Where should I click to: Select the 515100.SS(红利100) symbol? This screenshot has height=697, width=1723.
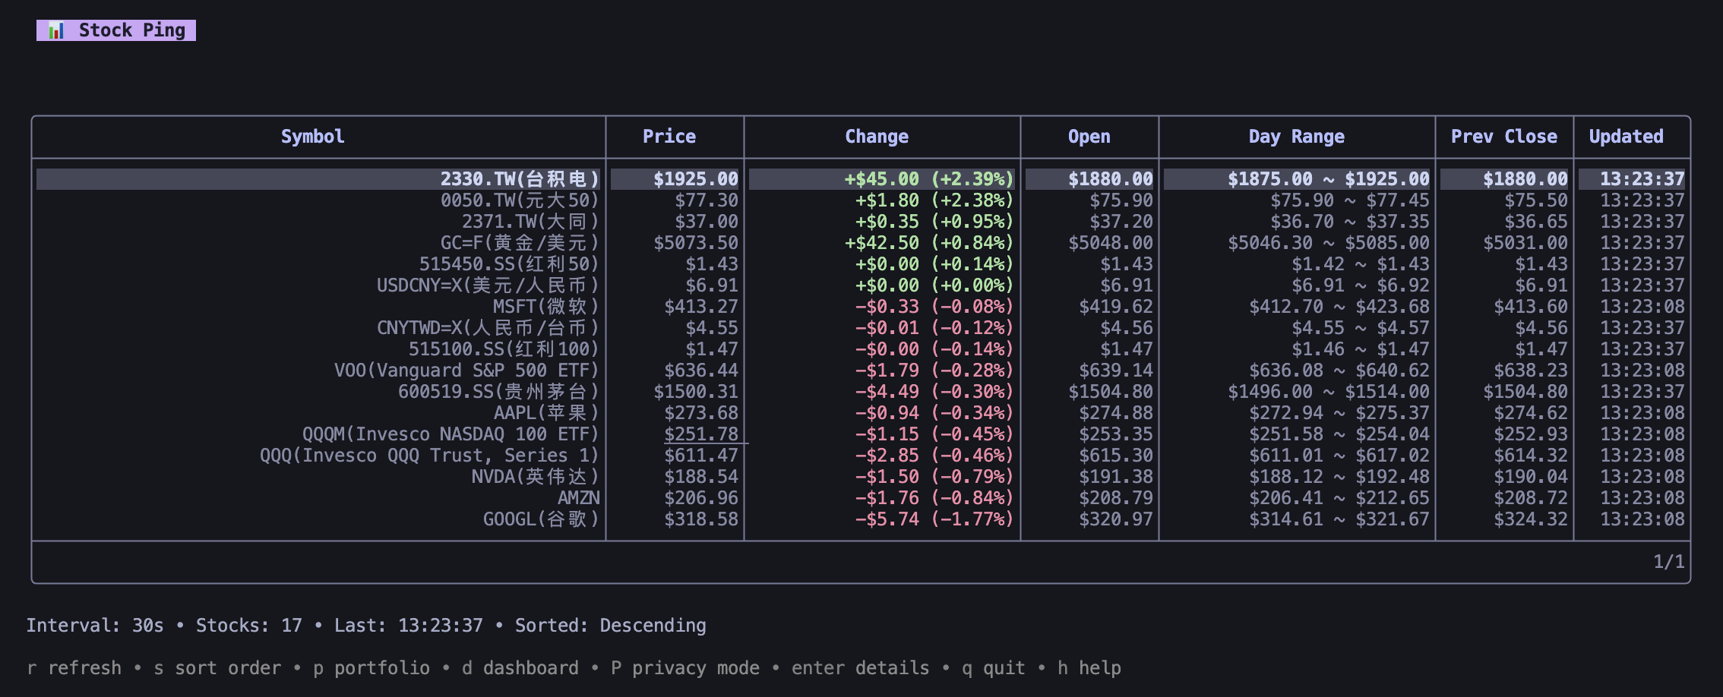pos(504,349)
